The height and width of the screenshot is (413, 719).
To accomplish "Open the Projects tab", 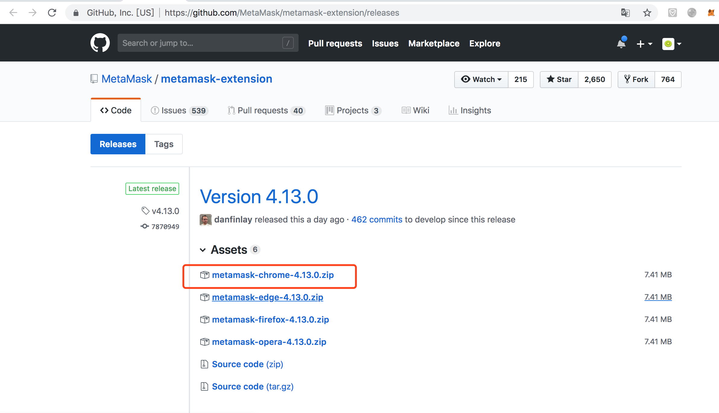I will [x=353, y=110].
